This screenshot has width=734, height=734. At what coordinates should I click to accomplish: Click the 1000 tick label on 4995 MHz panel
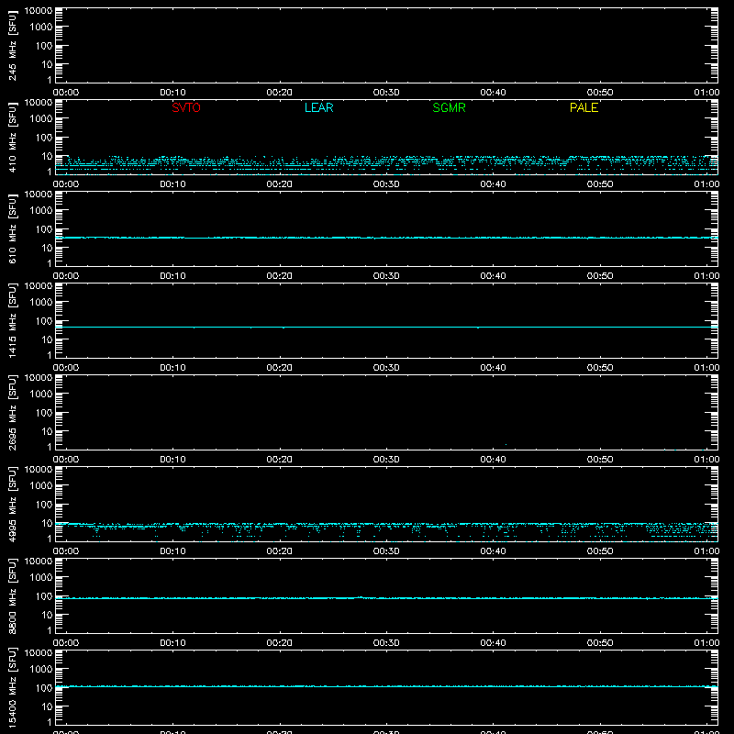tap(41, 486)
